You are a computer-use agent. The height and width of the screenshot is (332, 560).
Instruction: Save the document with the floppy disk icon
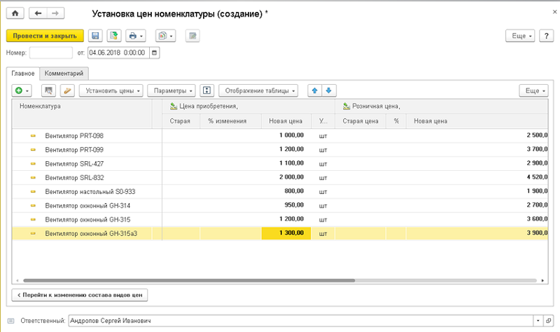click(x=95, y=36)
